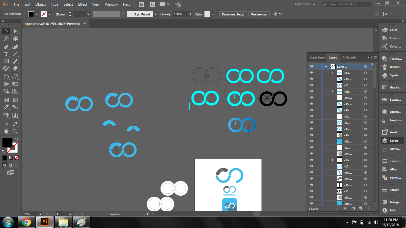Open the opacity slider arrow
Screen dimensions: 406x228
[x=191, y=14]
